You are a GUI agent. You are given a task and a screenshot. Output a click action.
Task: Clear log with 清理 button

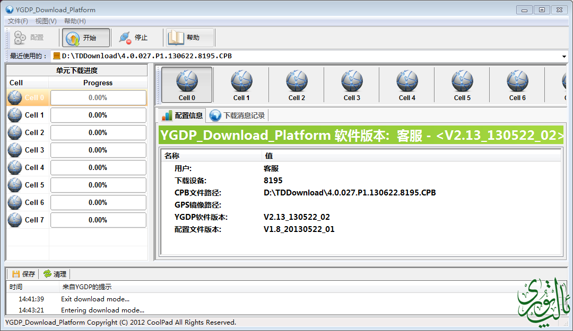click(x=55, y=274)
